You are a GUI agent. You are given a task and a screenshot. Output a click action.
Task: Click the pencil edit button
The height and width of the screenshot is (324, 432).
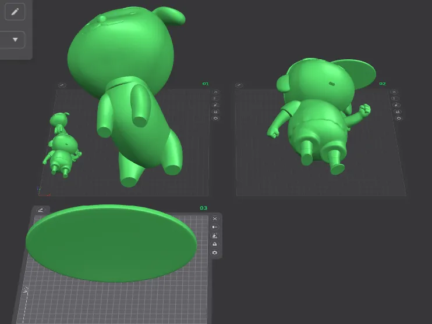click(x=15, y=12)
